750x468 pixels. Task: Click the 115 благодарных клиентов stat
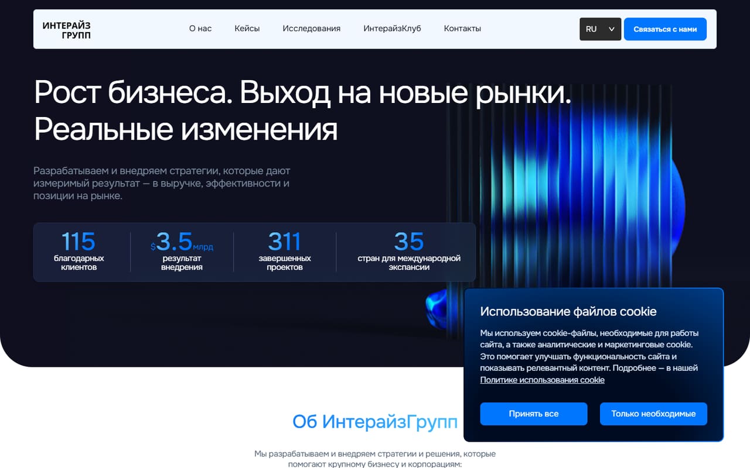[x=79, y=252]
